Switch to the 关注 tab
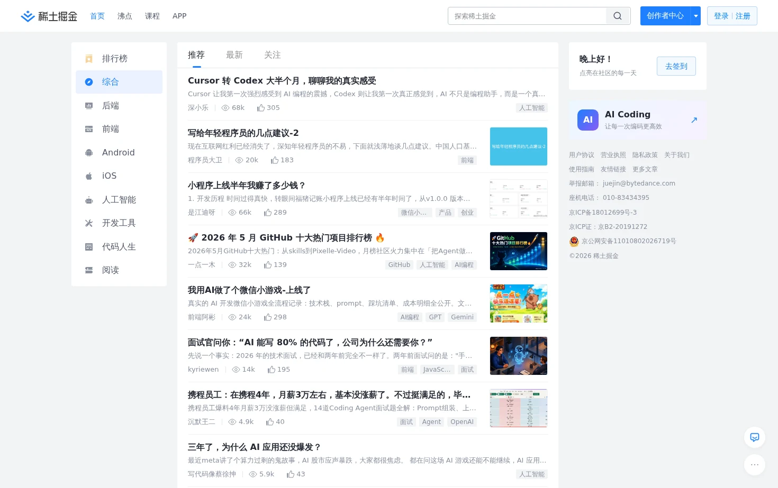The height and width of the screenshot is (488, 778). click(x=273, y=55)
